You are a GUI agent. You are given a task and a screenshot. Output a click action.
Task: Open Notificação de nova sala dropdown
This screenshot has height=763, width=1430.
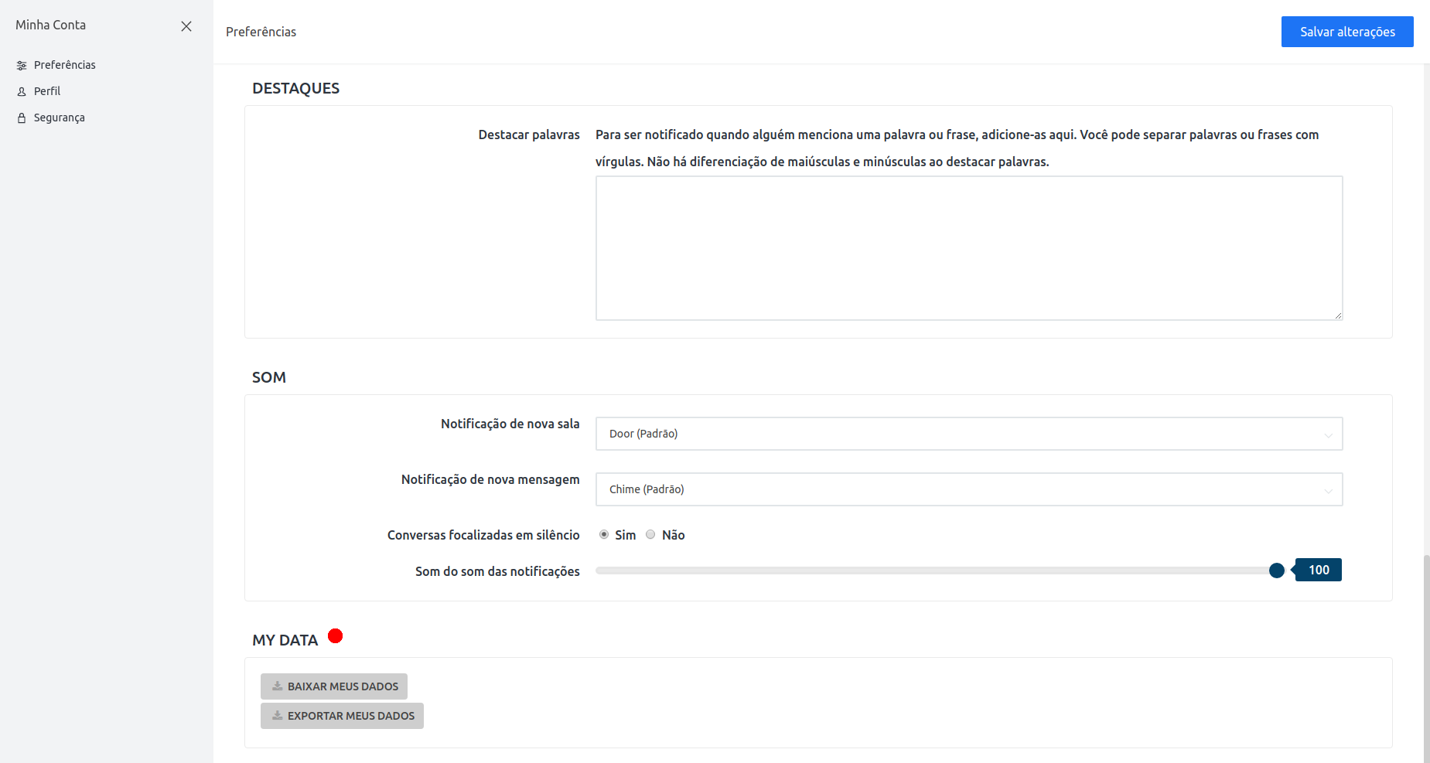pos(969,434)
